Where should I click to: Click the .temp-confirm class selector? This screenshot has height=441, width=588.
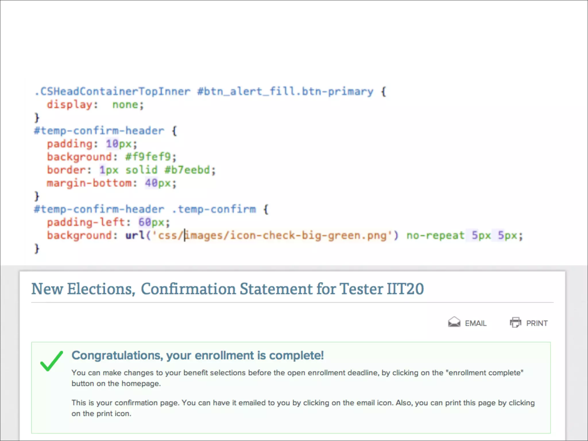214,209
